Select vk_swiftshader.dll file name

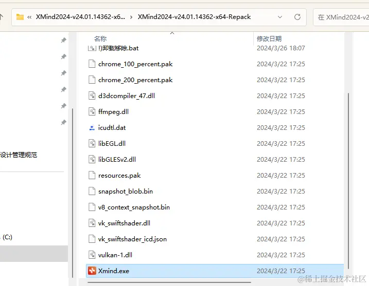tap(124, 223)
